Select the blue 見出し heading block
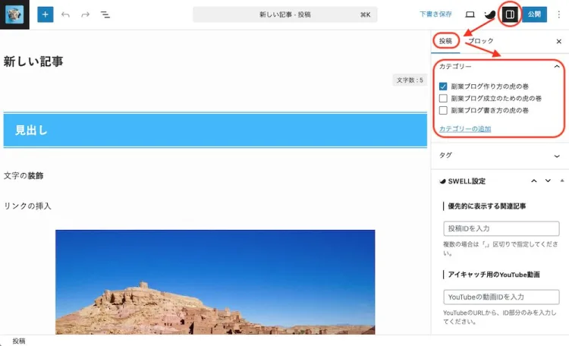Viewport: 569px width, 346px height. (215, 130)
